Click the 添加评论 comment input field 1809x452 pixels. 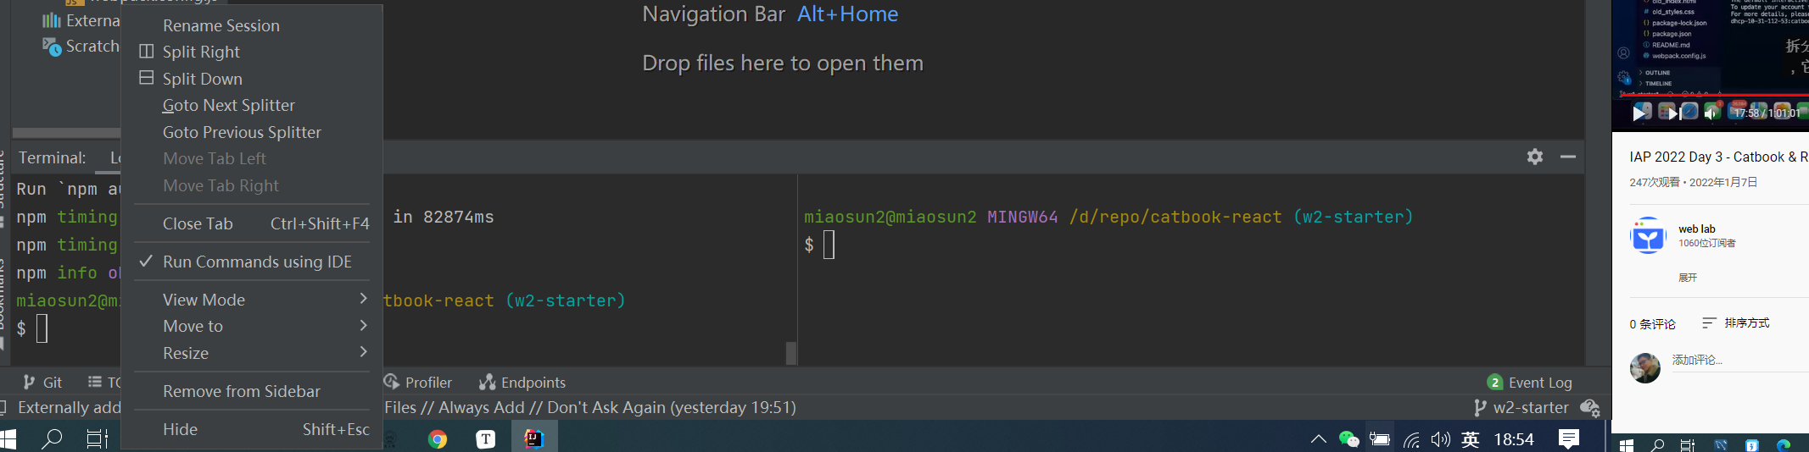tap(1739, 360)
